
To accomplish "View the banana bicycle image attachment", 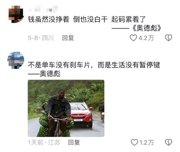I will (66, 108).
